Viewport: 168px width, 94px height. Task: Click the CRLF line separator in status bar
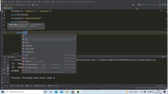tap(140, 88)
